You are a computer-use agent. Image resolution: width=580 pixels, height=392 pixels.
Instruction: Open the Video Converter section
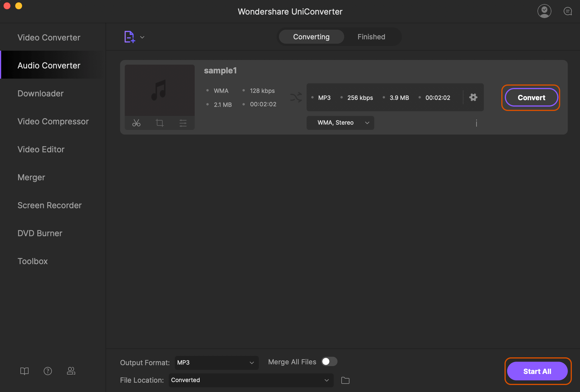(49, 37)
